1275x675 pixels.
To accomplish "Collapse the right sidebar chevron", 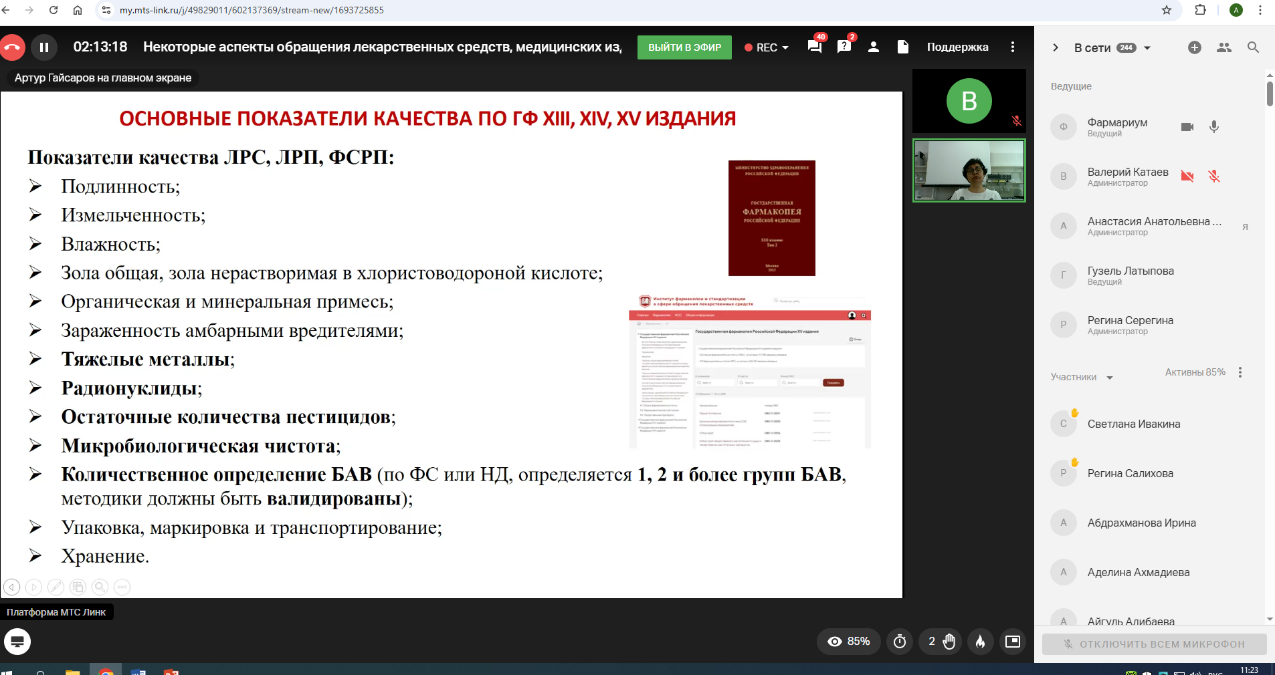I will [1056, 47].
